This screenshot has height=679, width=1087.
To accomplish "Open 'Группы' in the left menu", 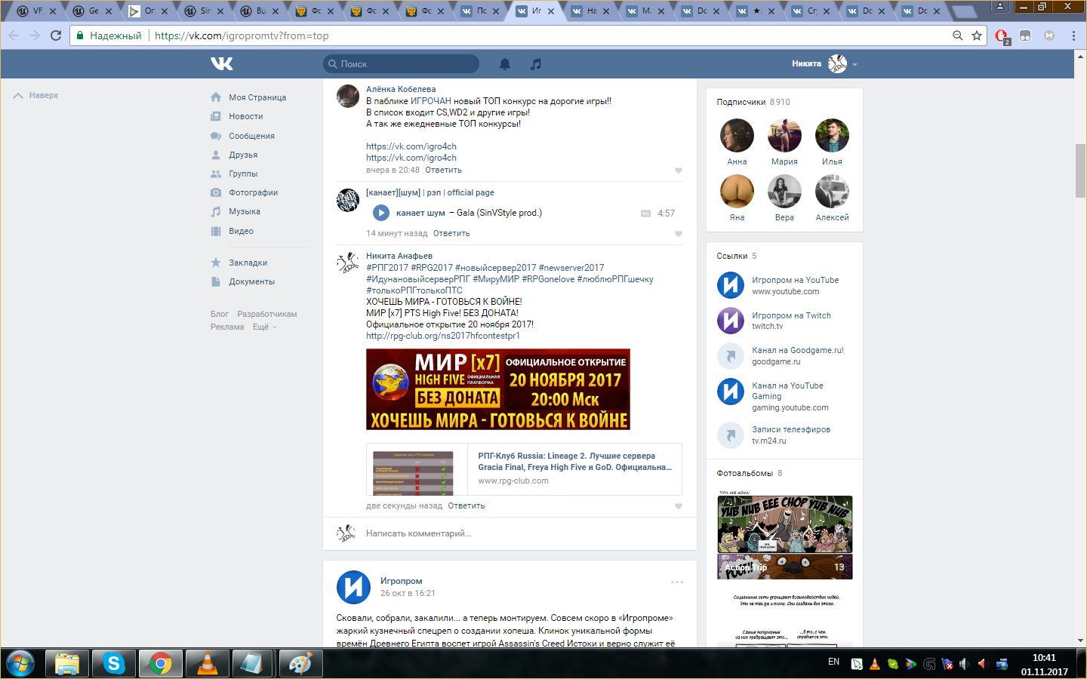I will click(x=243, y=174).
